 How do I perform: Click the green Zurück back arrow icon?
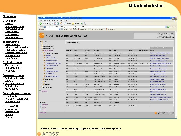point(41,24)
